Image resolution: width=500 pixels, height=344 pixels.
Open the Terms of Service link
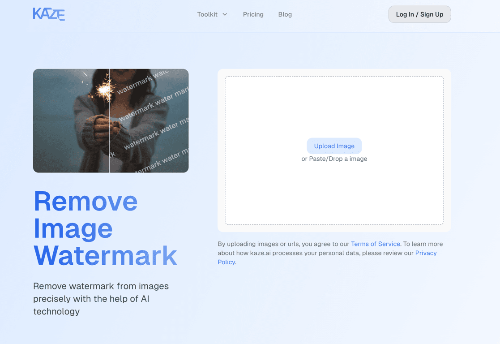click(x=375, y=244)
